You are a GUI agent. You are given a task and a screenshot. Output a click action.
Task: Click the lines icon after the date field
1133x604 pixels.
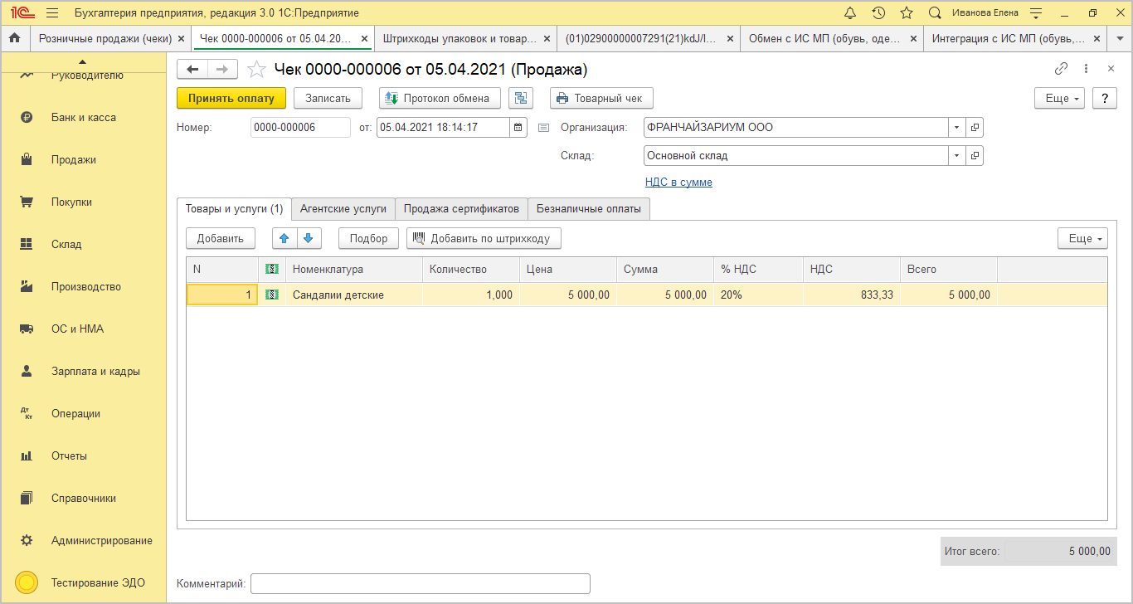coord(544,128)
